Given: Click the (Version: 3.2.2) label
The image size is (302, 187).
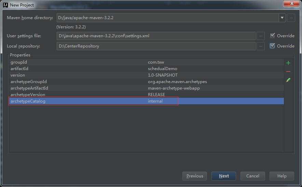Looking at the screenshot, I should 71,27.
